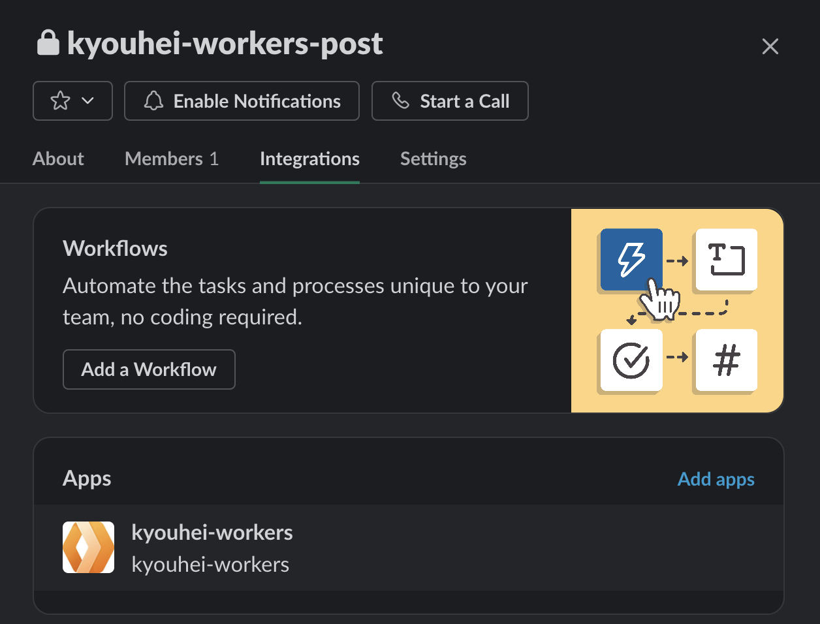Open the Members tab
Viewport: 820px width, 624px height.
tap(172, 159)
